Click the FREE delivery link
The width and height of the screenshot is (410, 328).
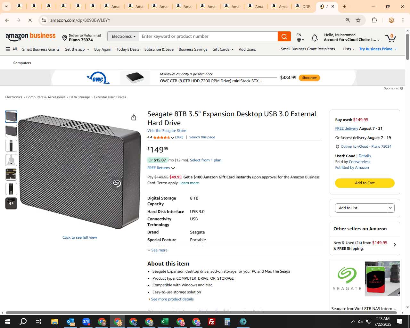pyautogui.click(x=347, y=128)
